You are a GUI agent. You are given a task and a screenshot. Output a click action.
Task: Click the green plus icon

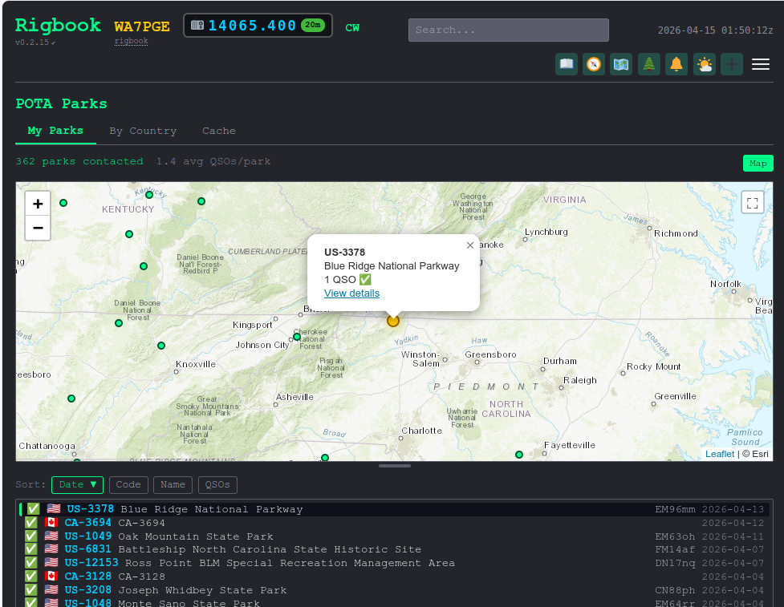[732, 64]
